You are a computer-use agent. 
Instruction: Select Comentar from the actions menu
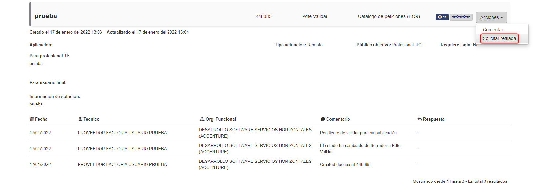493,30
